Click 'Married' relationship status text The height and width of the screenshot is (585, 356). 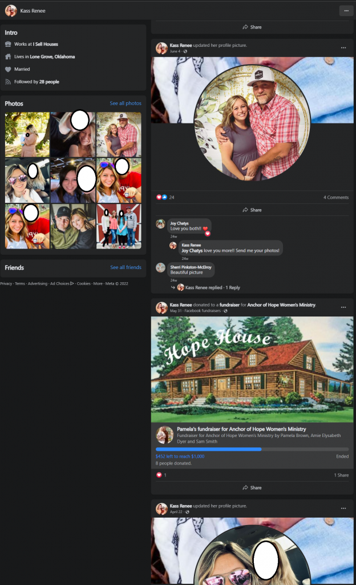[x=22, y=69]
